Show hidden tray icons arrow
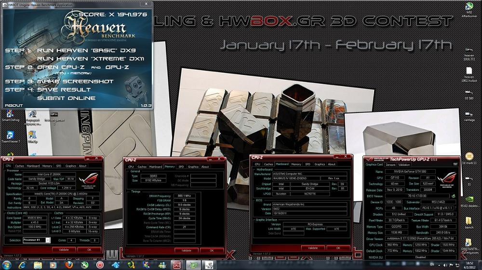482x270 pixels. tap(439, 265)
